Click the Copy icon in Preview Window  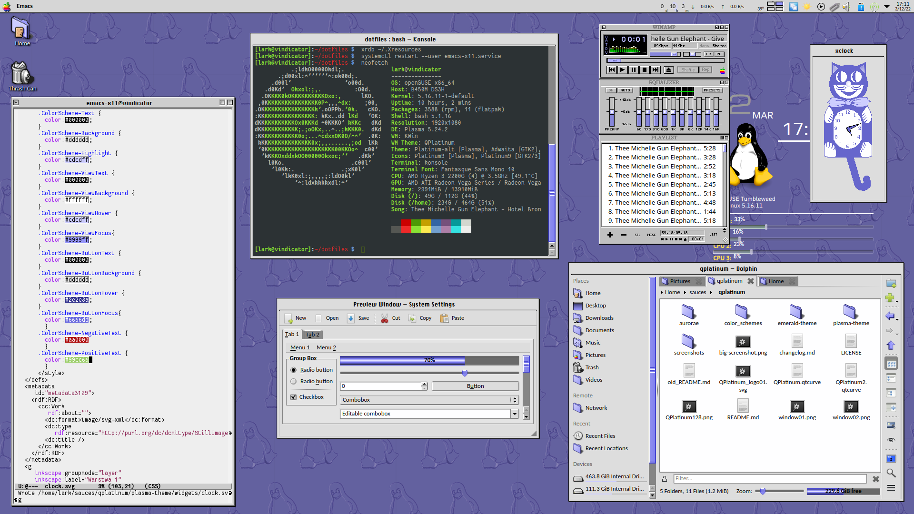click(412, 318)
